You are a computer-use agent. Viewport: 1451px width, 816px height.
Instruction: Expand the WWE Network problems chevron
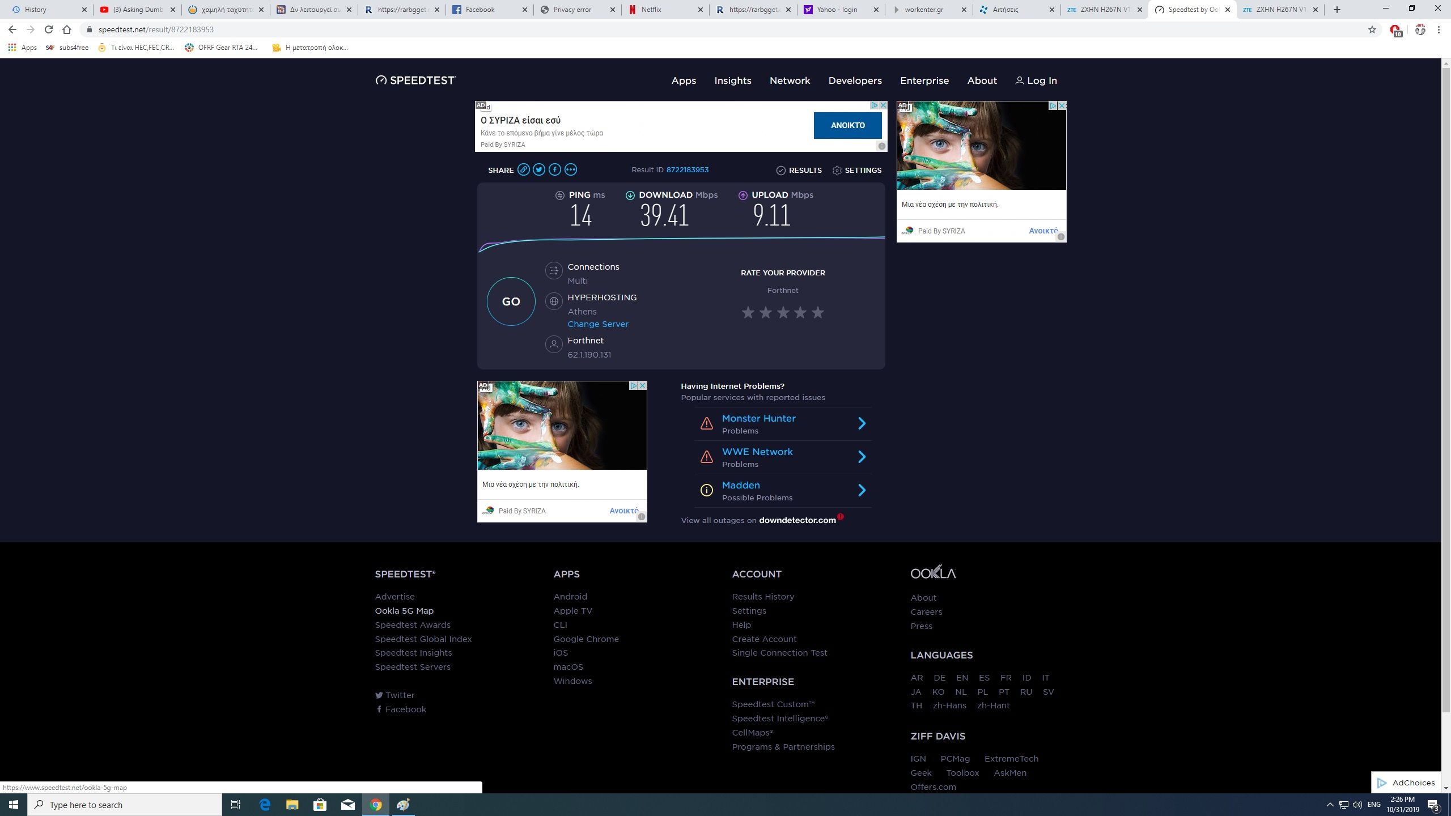[862, 457]
